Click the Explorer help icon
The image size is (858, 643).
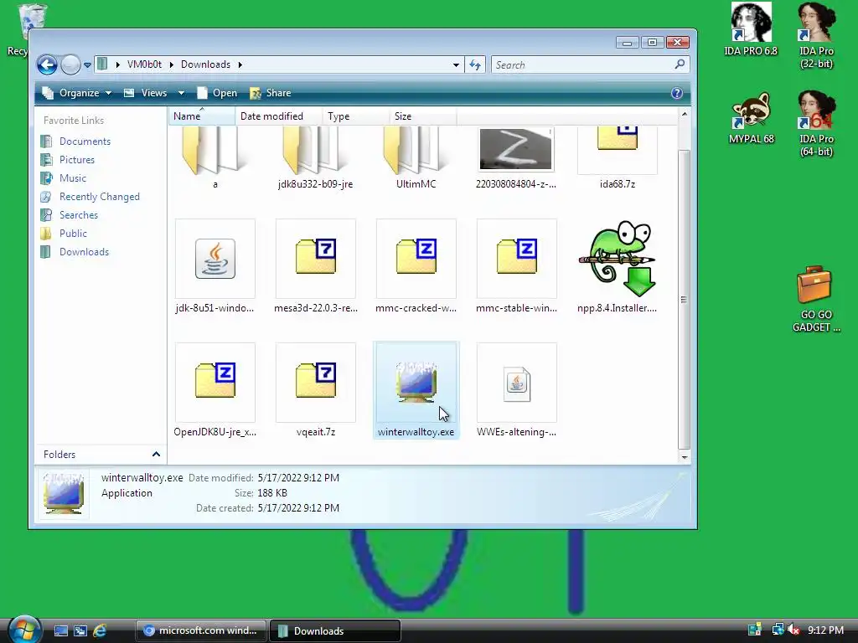(x=677, y=93)
